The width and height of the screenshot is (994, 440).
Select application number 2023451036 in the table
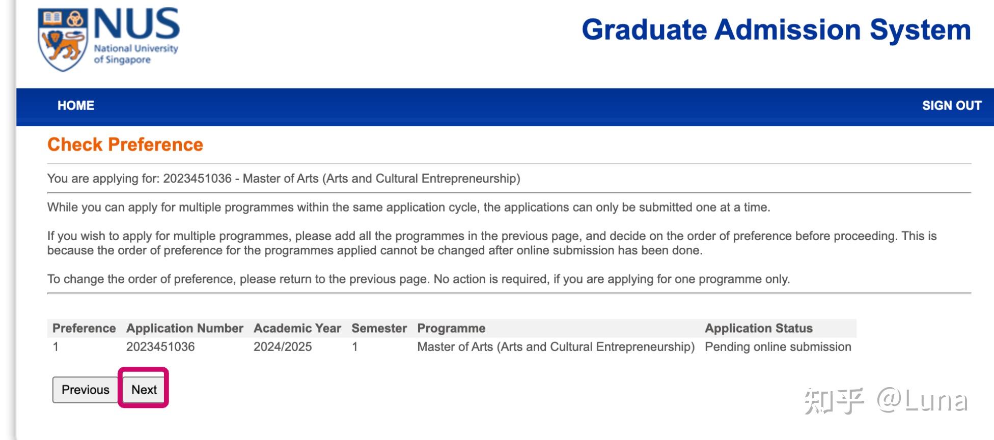pyautogui.click(x=160, y=347)
